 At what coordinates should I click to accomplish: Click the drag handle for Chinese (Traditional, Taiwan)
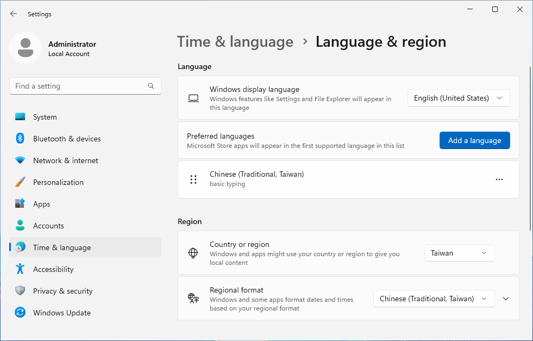(x=193, y=179)
